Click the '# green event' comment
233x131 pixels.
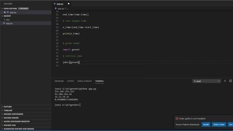point(71,43)
